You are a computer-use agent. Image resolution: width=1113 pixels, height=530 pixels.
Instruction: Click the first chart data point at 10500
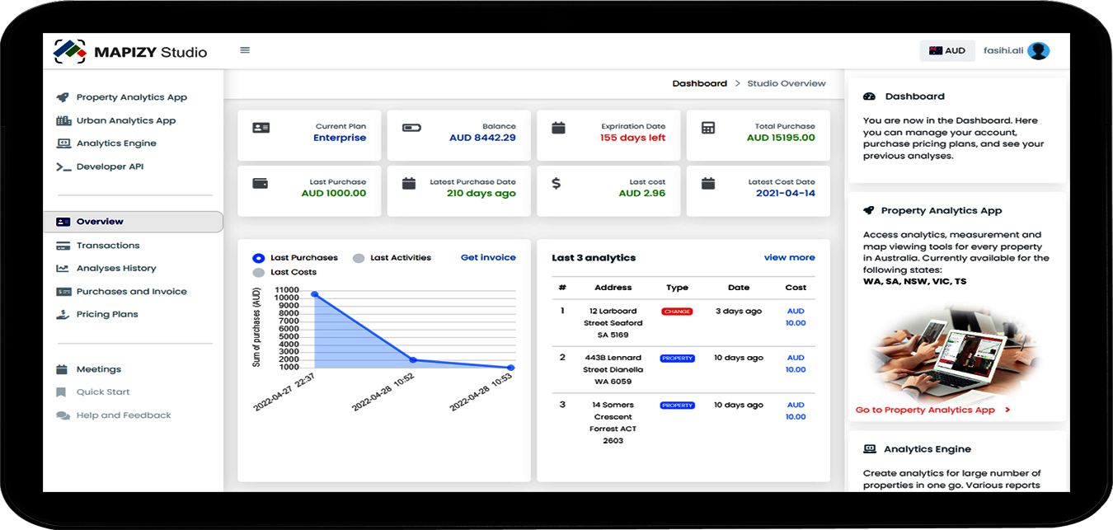click(x=314, y=294)
